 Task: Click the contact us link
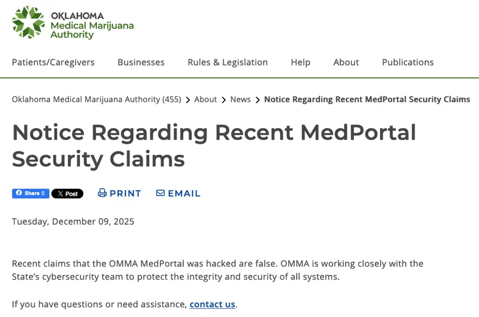click(212, 304)
